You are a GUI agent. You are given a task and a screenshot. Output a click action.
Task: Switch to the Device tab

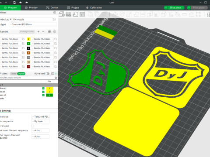52,8
